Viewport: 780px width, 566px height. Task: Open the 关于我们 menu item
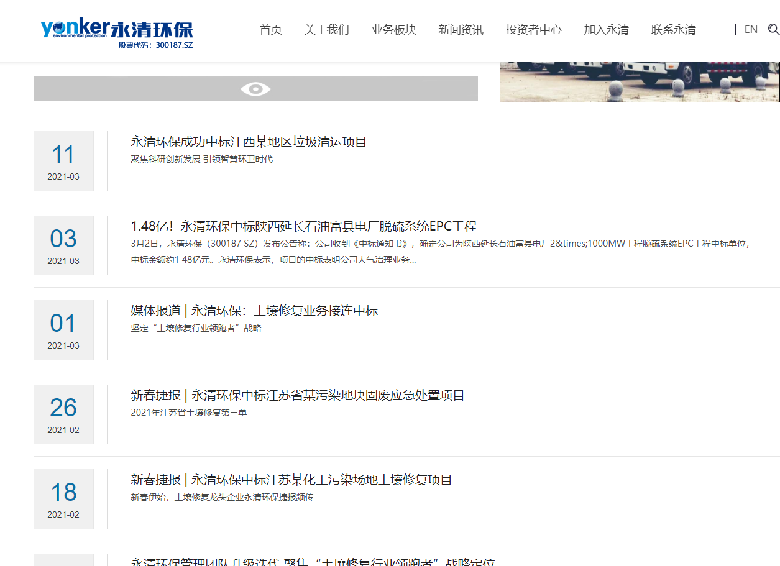click(326, 30)
